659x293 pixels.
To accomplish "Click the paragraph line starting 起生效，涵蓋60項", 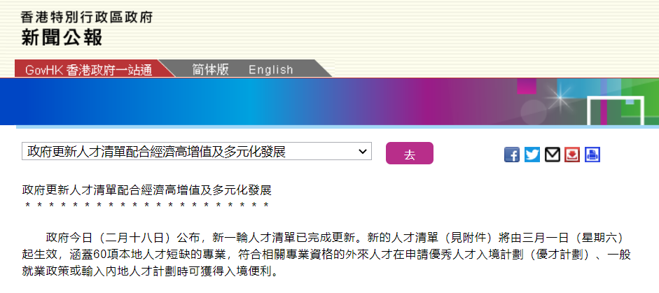I will [x=326, y=255].
